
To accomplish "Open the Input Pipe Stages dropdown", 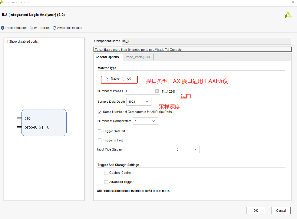I will click(187, 149).
